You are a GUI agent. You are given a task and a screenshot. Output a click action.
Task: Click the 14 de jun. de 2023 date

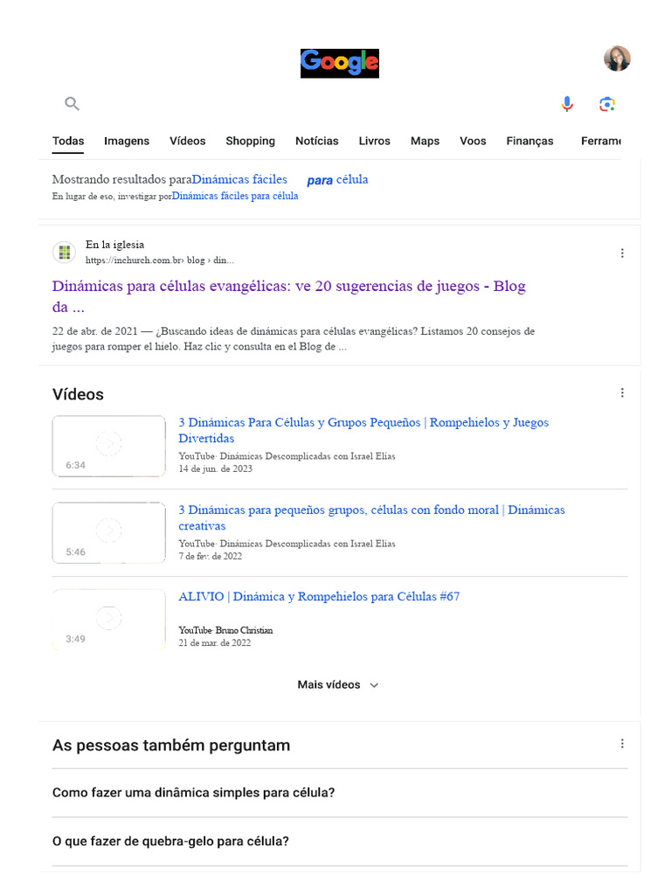pyautogui.click(x=215, y=468)
